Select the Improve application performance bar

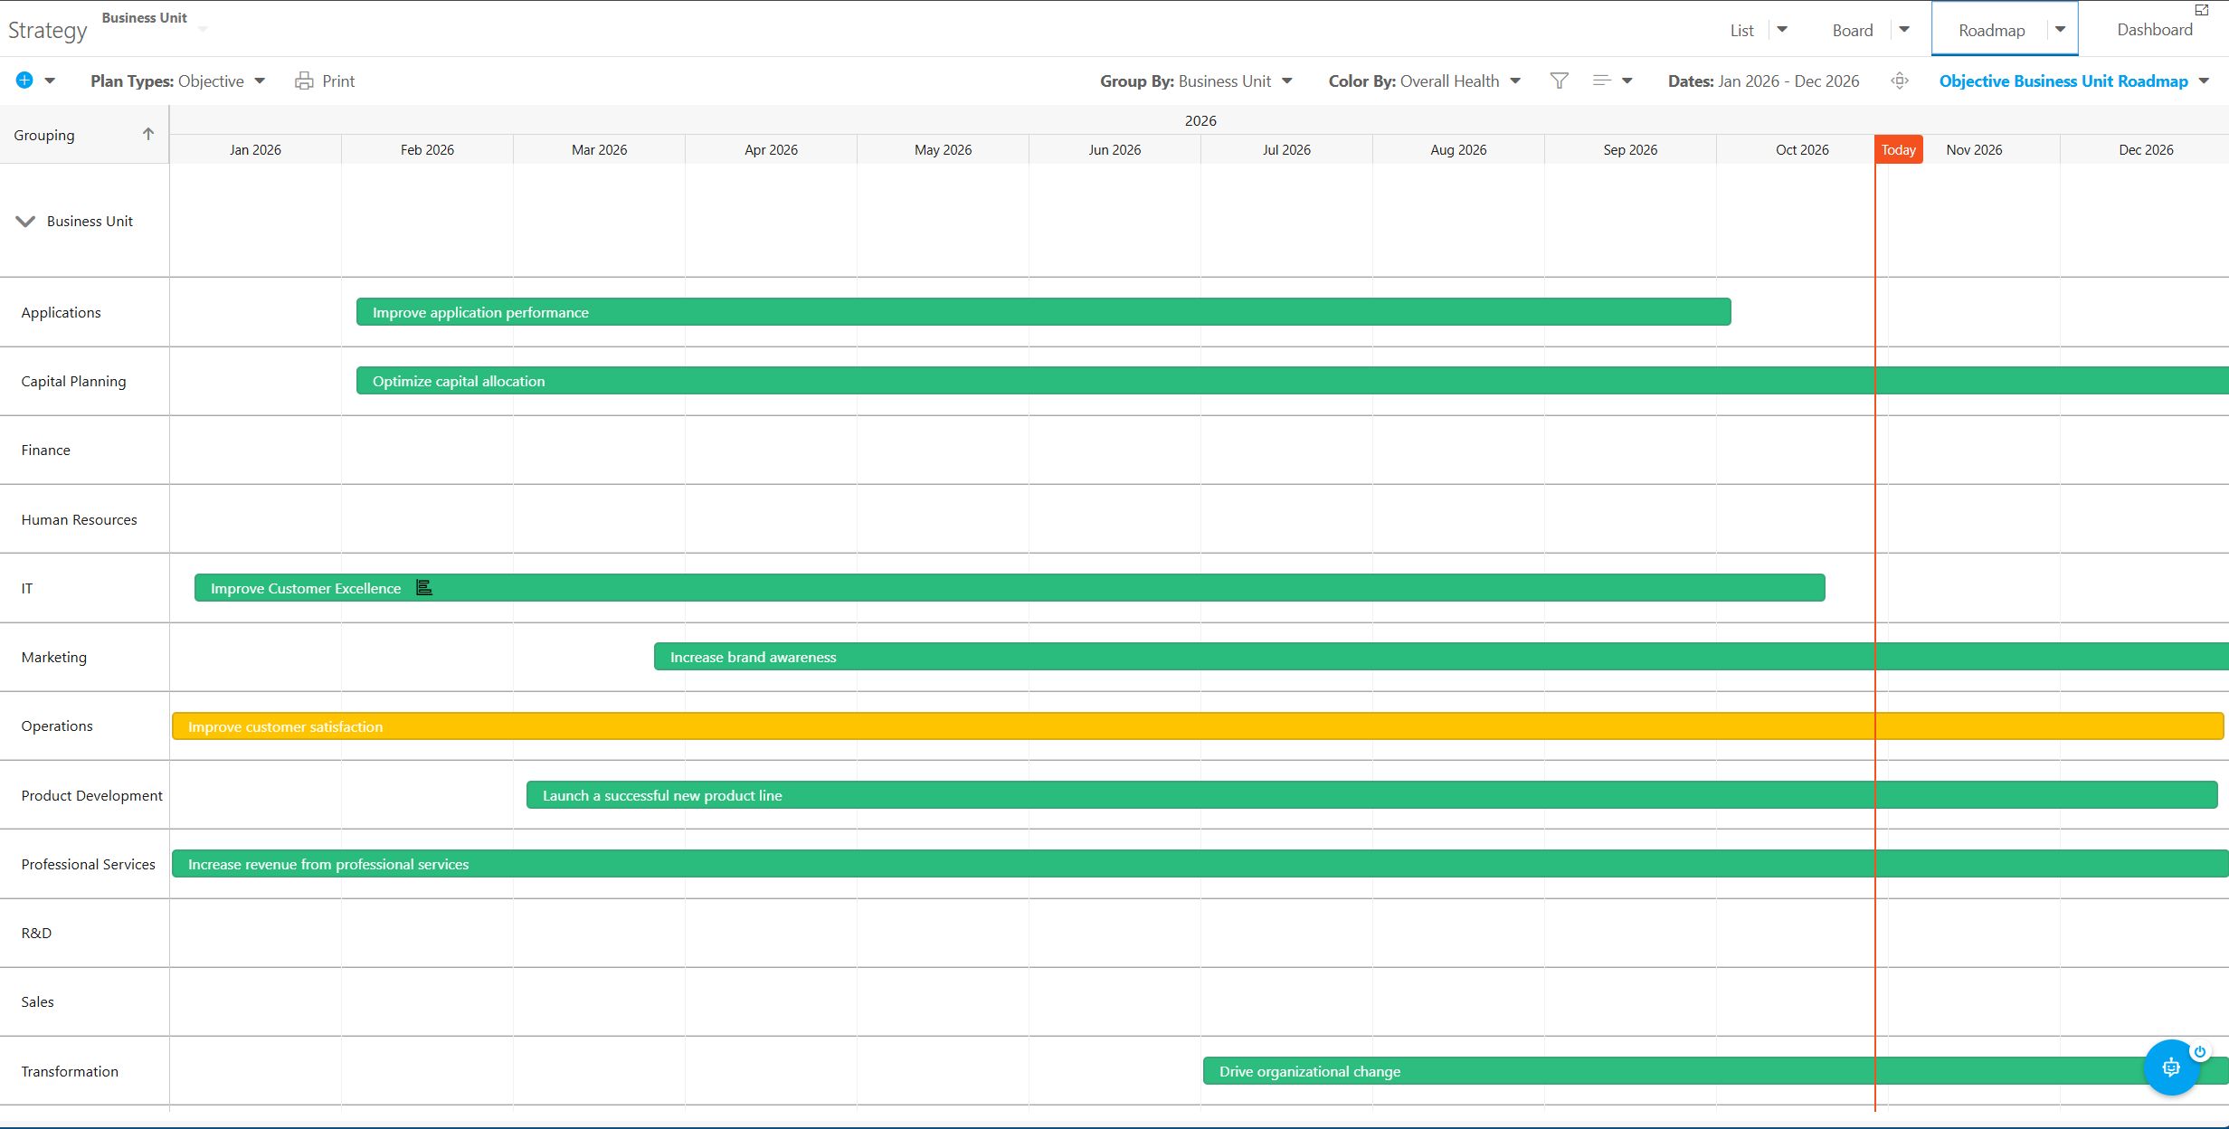pos(1043,312)
